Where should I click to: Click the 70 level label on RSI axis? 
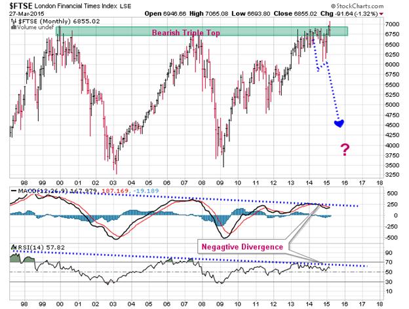pyautogui.click(x=389, y=262)
